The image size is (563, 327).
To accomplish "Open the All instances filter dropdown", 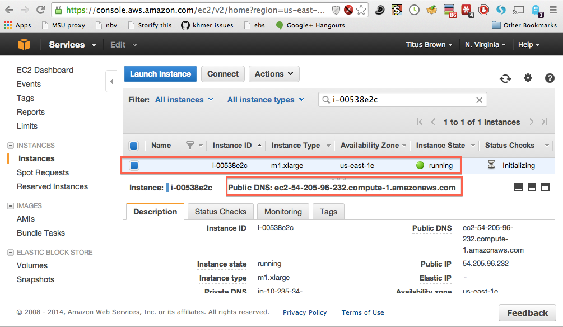I will click(x=184, y=100).
